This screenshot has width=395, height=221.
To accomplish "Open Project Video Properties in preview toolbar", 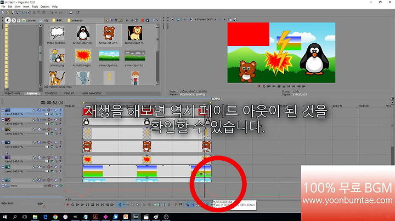I will point(173,19).
